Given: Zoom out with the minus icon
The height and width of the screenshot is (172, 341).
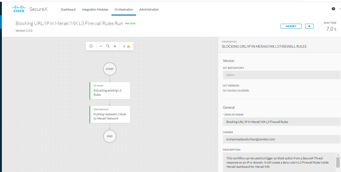Looking at the screenshot, I should [101, 46].
